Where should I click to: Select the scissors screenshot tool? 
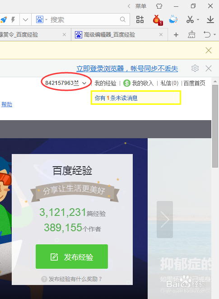(x=190, y=19)
